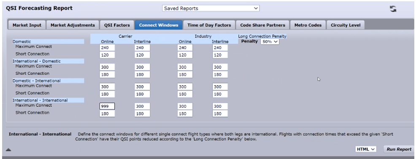
Task: Click the Long Connection Penalty label
Action: tap(262, 36)
